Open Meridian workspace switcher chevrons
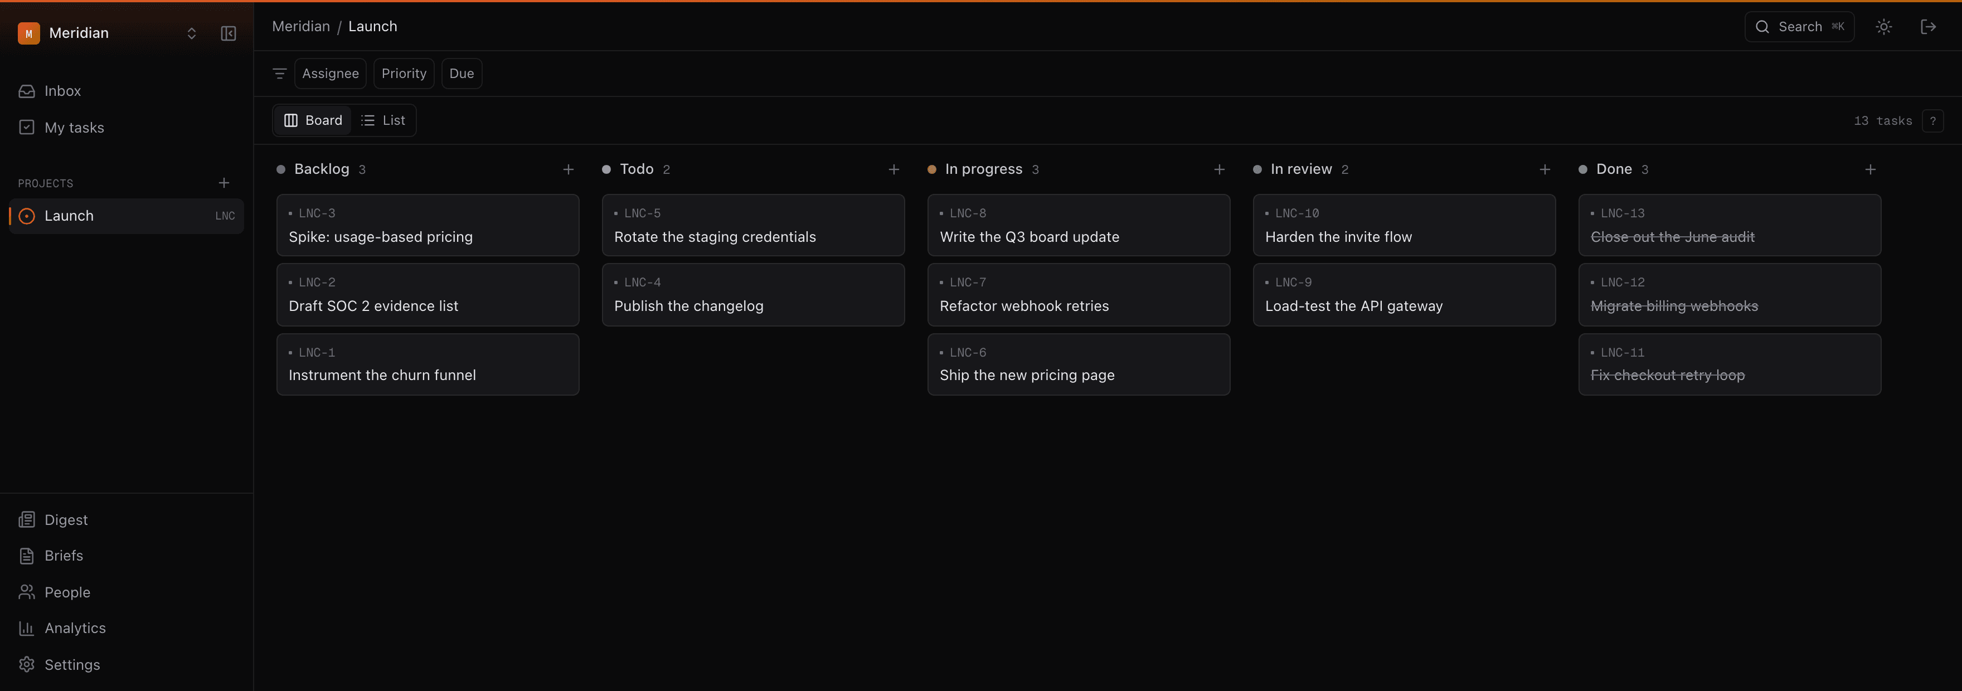The width and height of the screenshot is (1962, 691). coord(192,33)
